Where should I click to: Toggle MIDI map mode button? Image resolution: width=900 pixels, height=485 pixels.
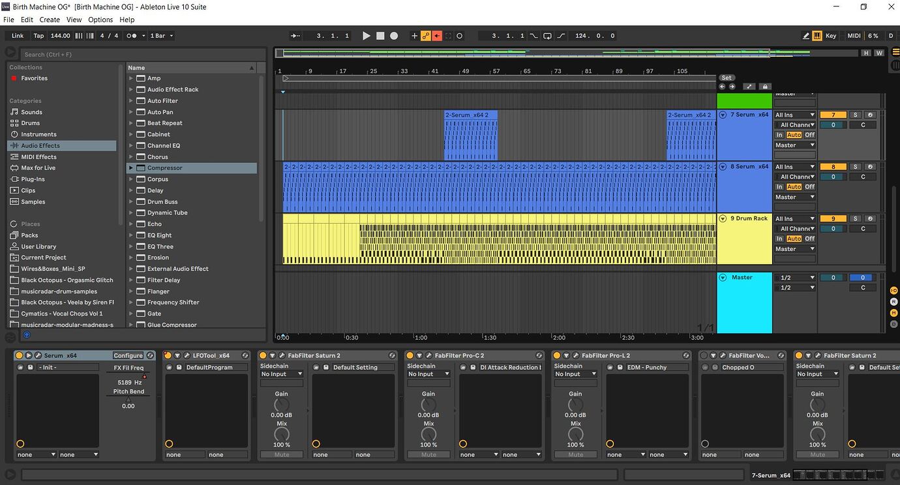[x=854, y=36]
